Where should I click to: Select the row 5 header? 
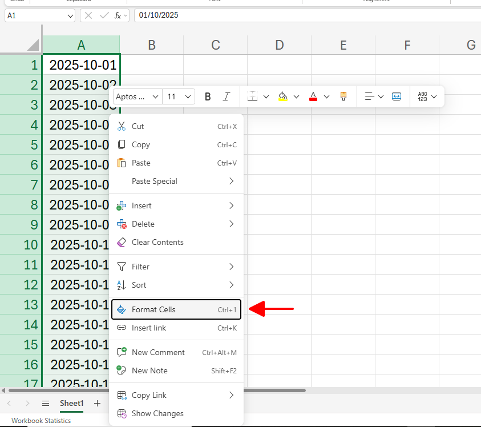pyautogui.click(x=21, y=144)
